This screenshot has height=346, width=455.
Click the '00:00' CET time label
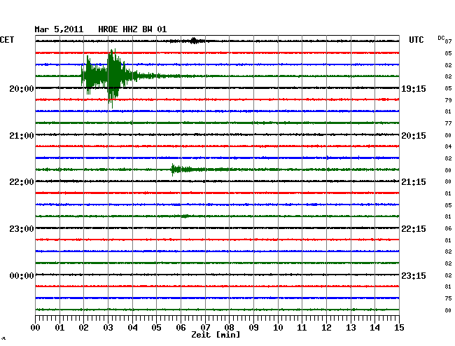click(x=22, y=275)
